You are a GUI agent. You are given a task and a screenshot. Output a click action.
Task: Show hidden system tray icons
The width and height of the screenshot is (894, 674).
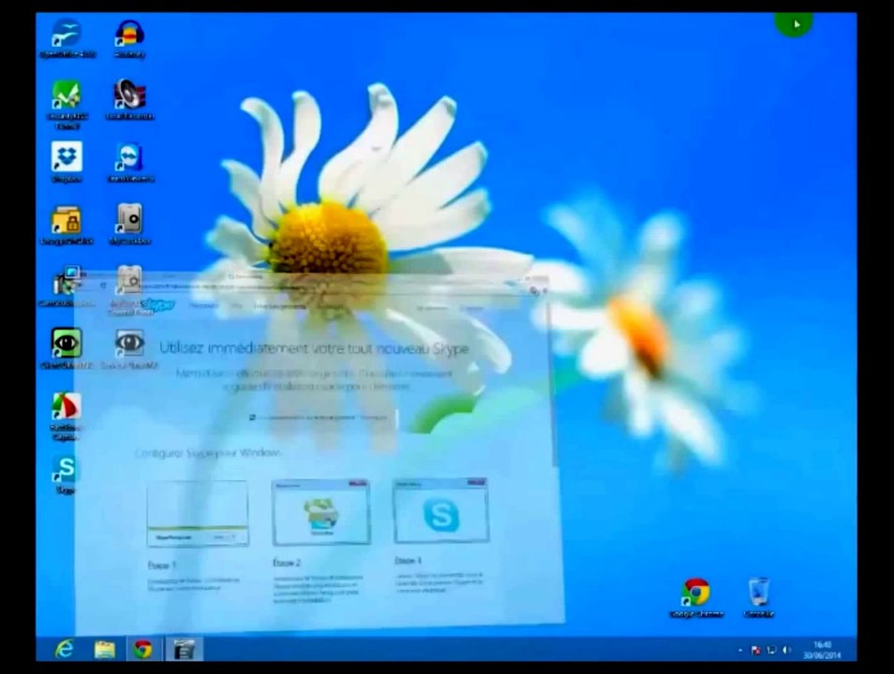(x=740, y=650)
